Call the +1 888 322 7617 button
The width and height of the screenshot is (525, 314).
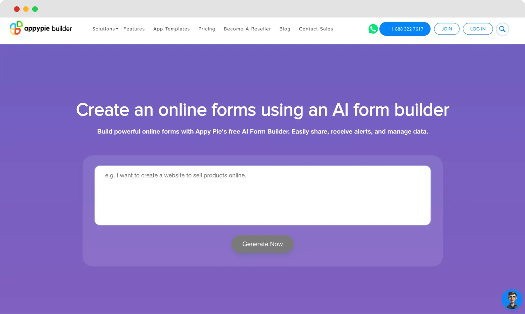pos(405,29)
